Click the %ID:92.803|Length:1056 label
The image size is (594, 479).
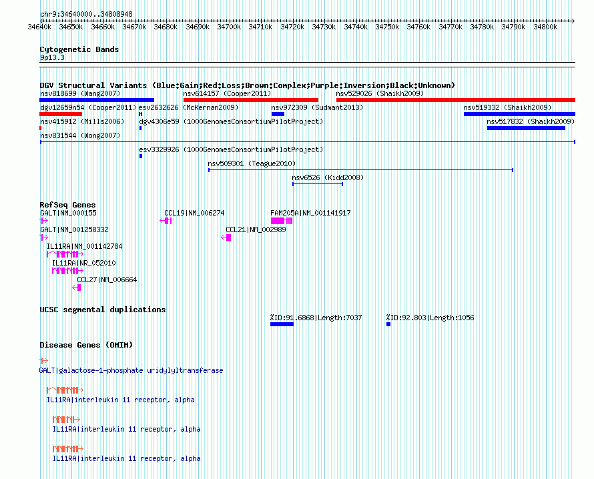tap(430, 318)
